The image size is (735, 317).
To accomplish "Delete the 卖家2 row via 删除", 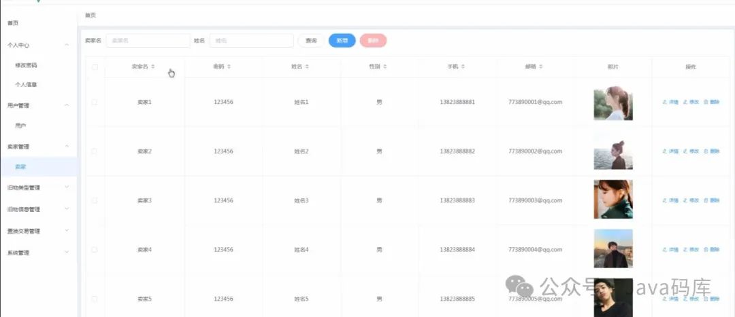I will [x=712, y=151].
